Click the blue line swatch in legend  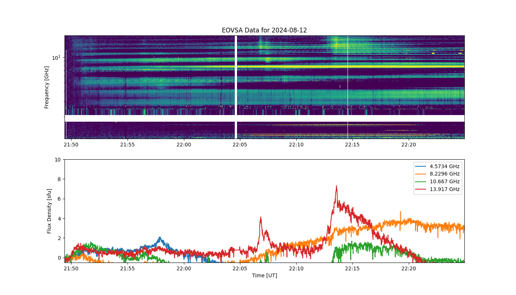(421, 166)
